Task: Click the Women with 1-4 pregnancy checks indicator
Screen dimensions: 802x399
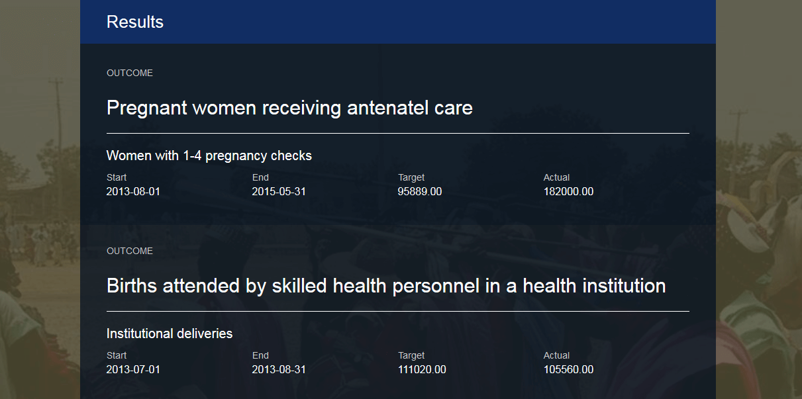Action: [x=209, y=155]
